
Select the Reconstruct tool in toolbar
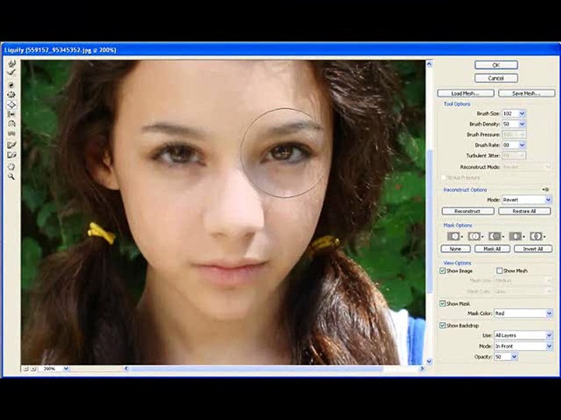pos(12,73)
